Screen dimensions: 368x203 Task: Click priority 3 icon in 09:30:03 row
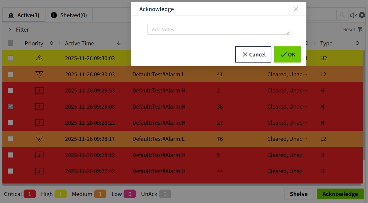tap(39, 74)
